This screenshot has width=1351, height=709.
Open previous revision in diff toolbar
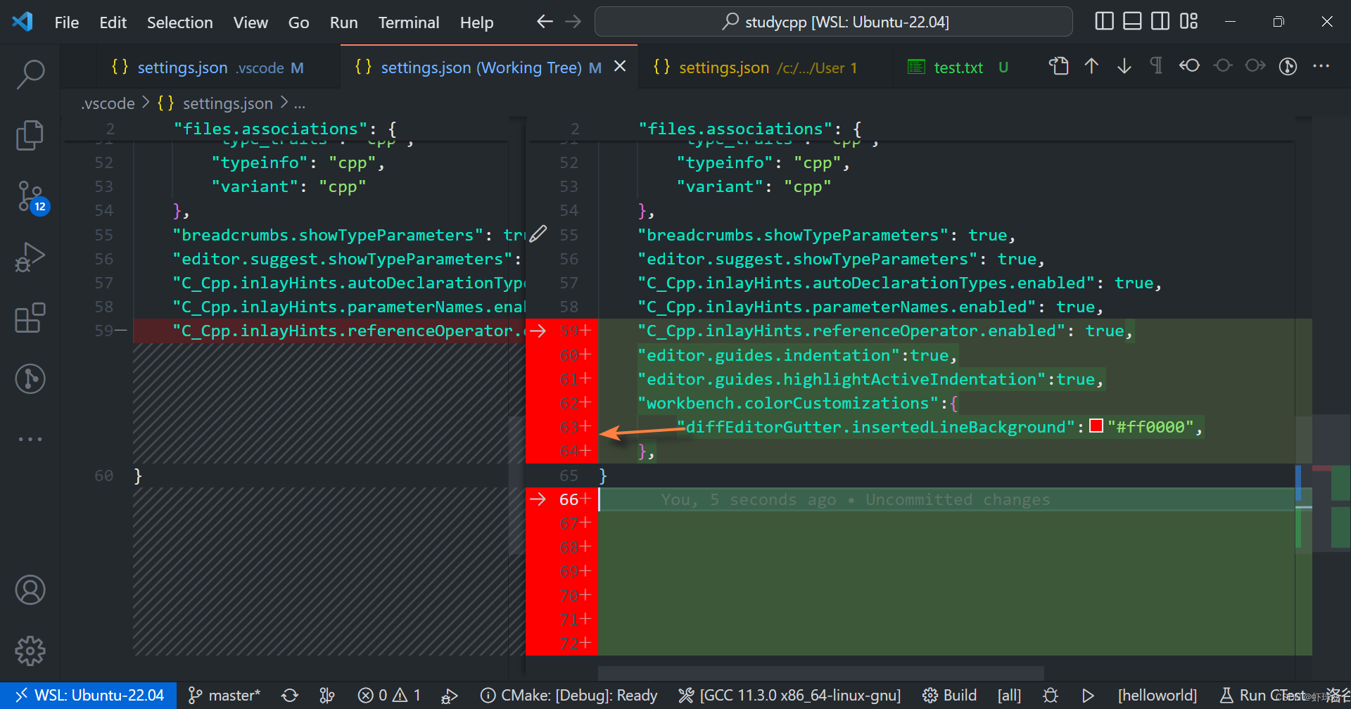coord(1189,66)
